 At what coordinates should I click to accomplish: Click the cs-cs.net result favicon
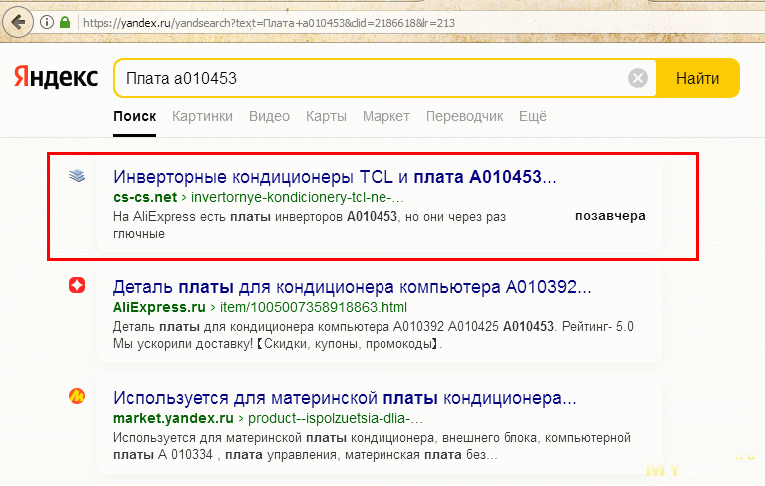(x=77, y=175)
